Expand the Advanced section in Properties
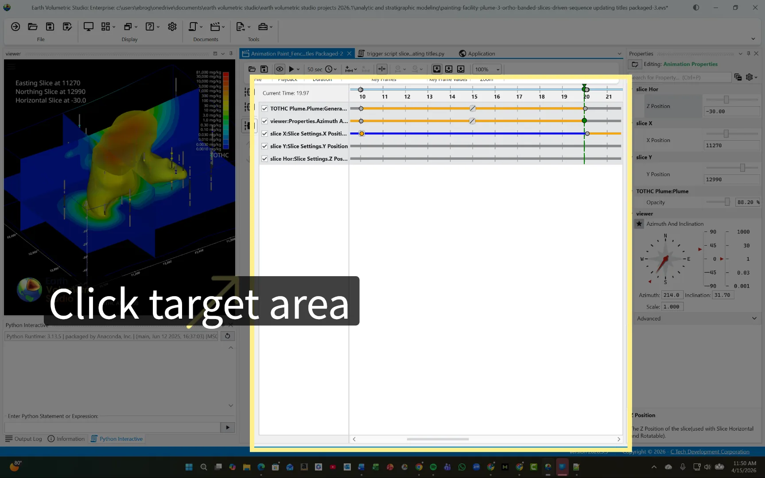This screenshot has height=478, width=765. (697, 319)
